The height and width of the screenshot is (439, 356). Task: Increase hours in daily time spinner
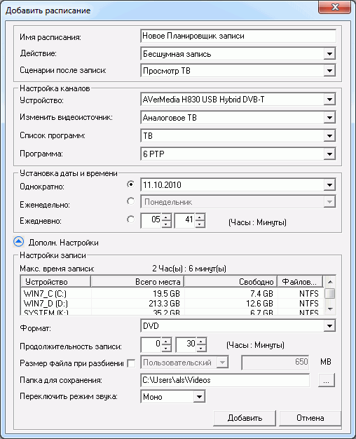166,217
